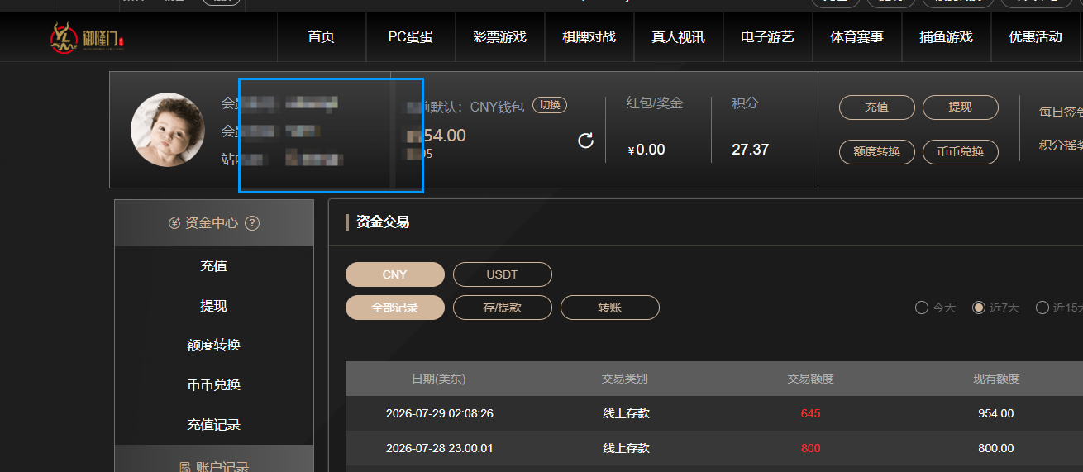The image size is (1083, 472).
Task: Open 充值记录 in the sidebar
Action: (x=214, y=425)
